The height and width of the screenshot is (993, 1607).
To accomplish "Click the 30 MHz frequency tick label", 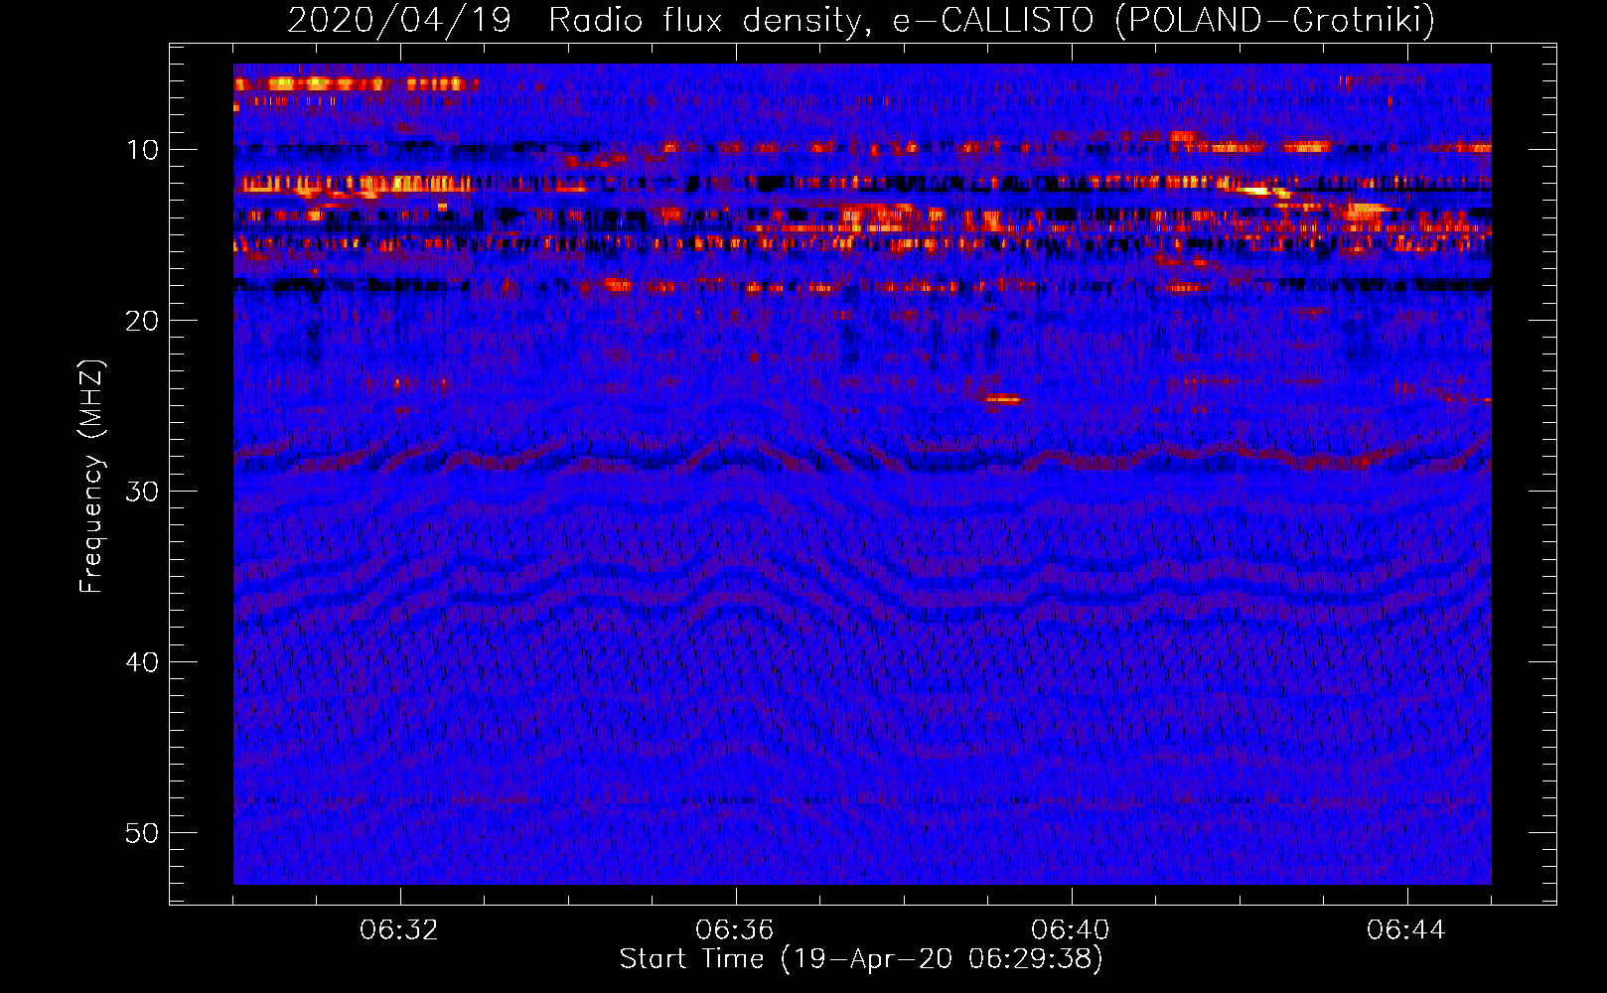I will [142, 492].
